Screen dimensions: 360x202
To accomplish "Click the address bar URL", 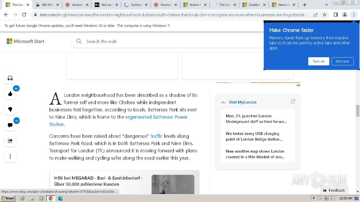I will tap(174, 15).
